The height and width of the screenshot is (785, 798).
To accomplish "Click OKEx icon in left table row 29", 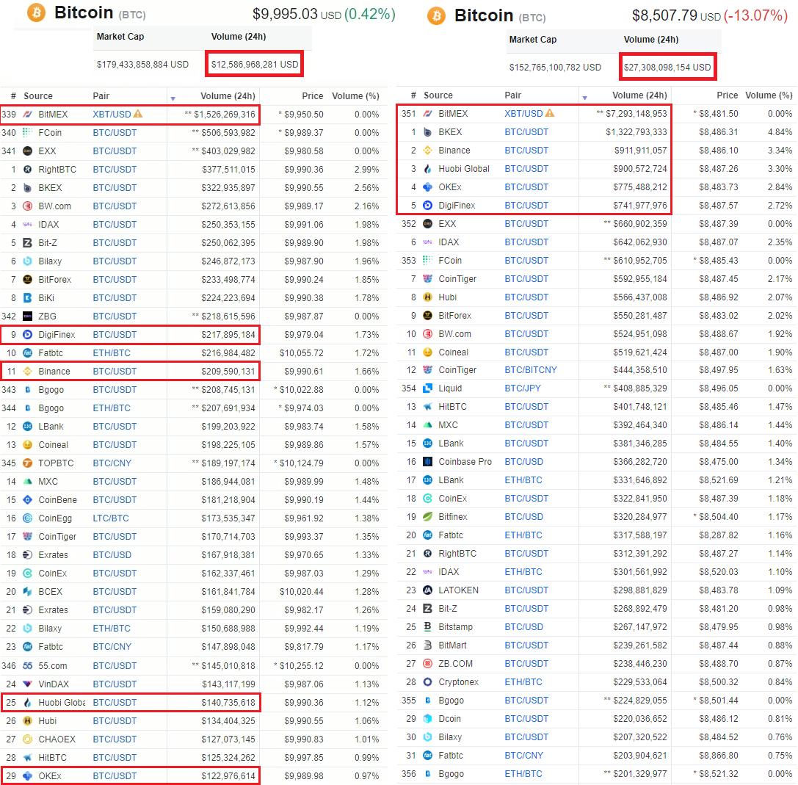I will click(27, 776).
